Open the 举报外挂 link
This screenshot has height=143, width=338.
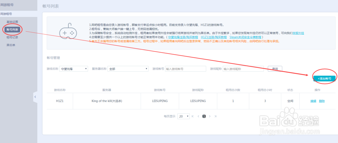[298, 33]
